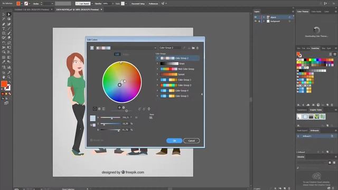338x190 pixels.
Task: Click the color wheel base color marker
Action: 119,85
